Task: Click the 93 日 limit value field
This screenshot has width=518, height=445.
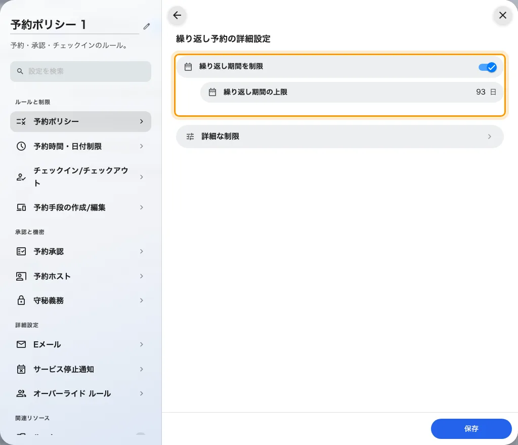Action: point(486,92)
